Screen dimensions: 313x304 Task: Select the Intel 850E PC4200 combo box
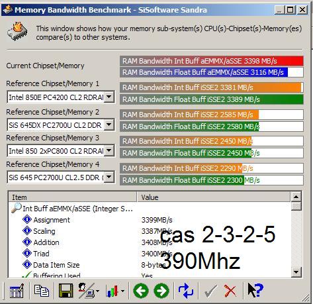click(61, 97)
